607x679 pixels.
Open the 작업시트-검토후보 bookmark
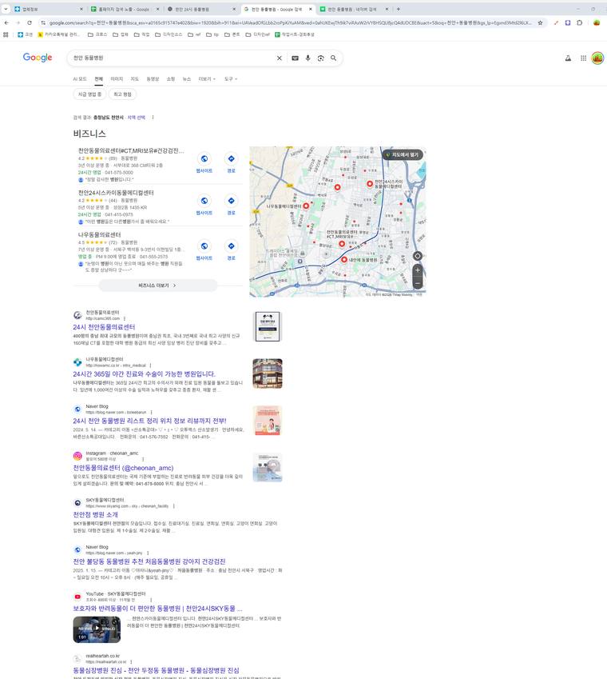coord(295,34)
